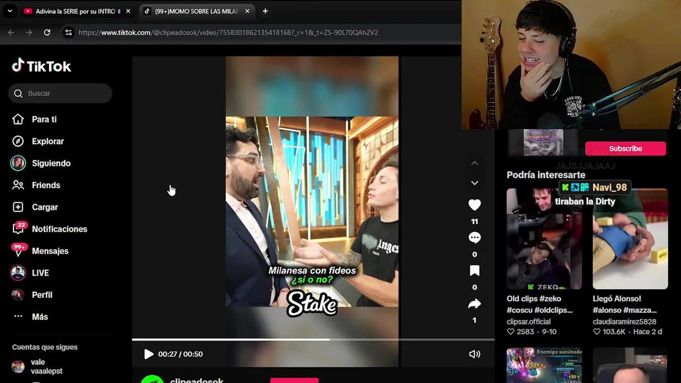
Task: Close the TikTok MOMO browser tab
Action: tap(247, 11)
